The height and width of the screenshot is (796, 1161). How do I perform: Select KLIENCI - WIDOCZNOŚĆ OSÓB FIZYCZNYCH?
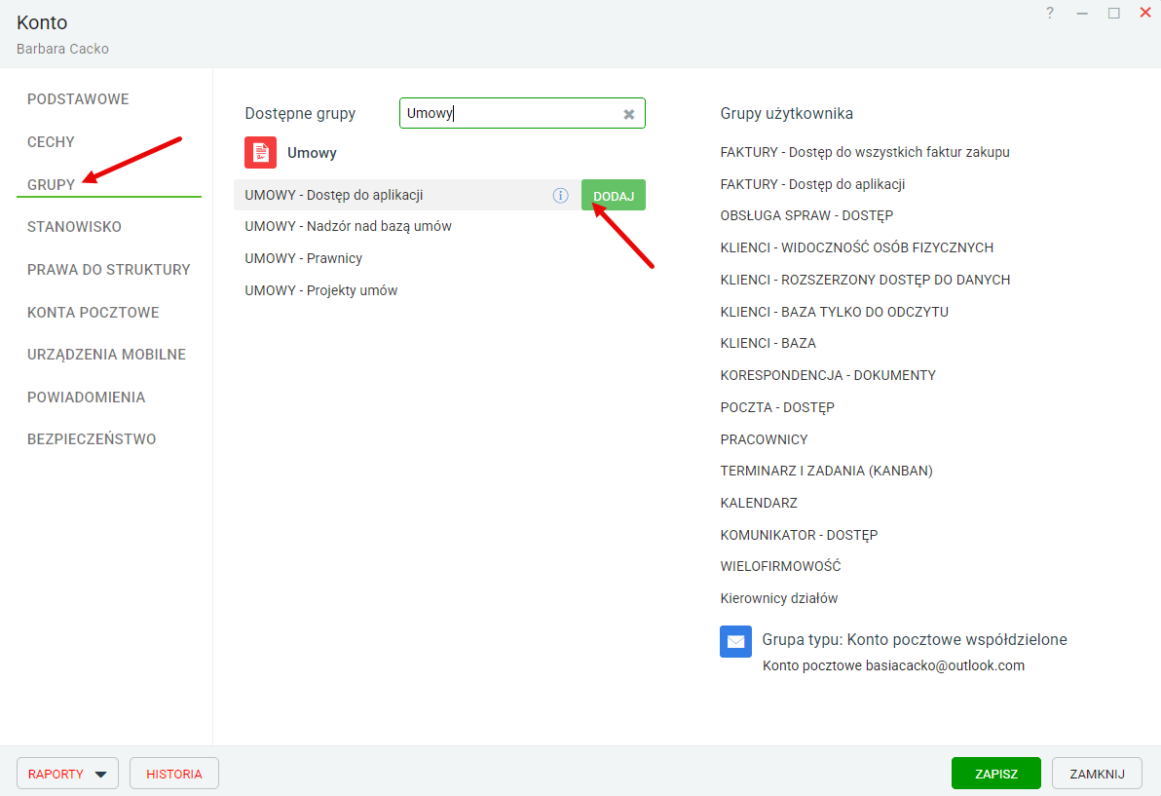(x=857, y=247)
